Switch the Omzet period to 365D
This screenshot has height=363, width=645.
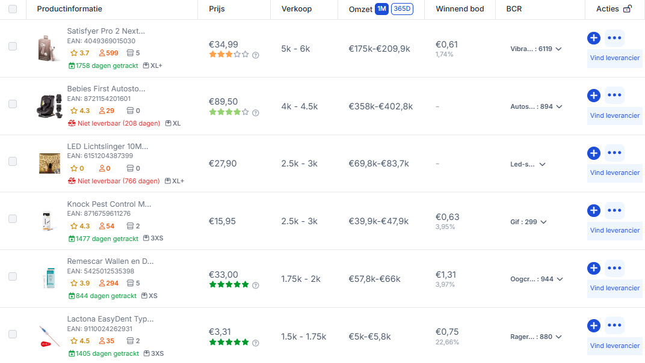[x=402, y=8]
